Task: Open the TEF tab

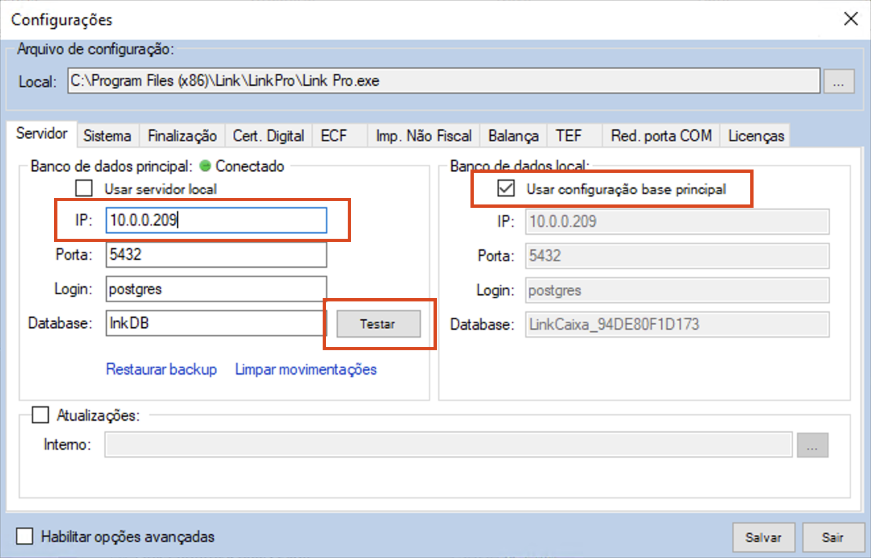Action: click(569, 136)
